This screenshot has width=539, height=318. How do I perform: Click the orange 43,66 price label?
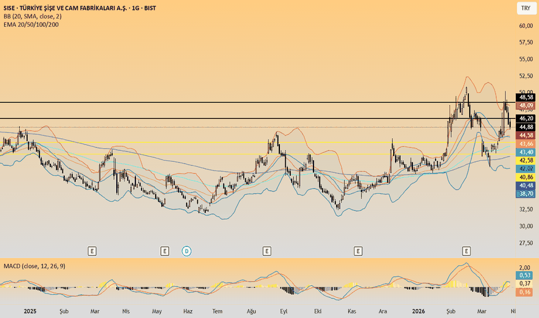click(526, 144)
